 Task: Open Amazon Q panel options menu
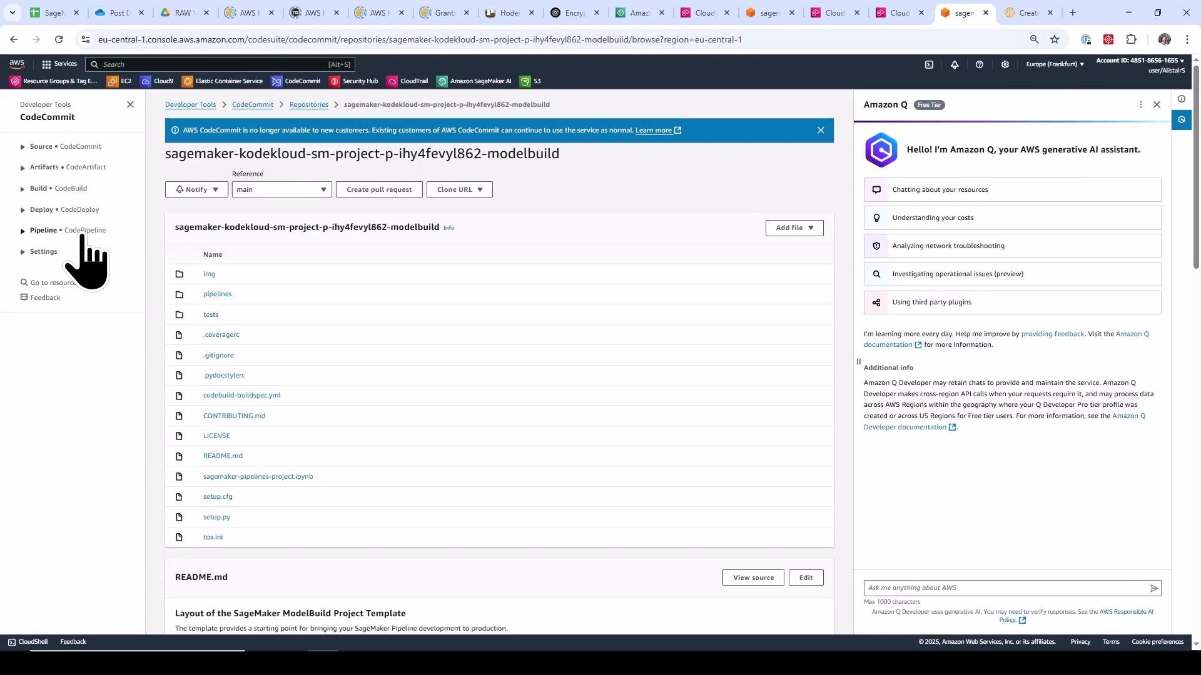(1140, 104)
